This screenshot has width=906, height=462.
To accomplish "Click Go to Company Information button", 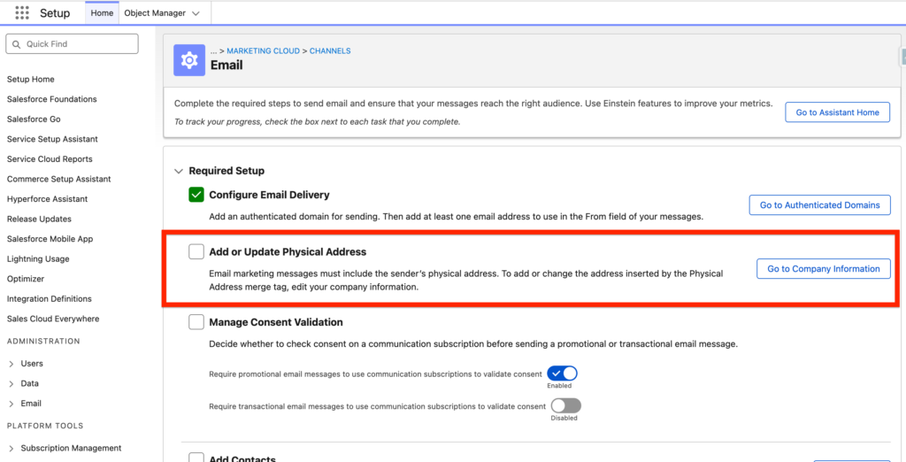I will coord(823,269).
